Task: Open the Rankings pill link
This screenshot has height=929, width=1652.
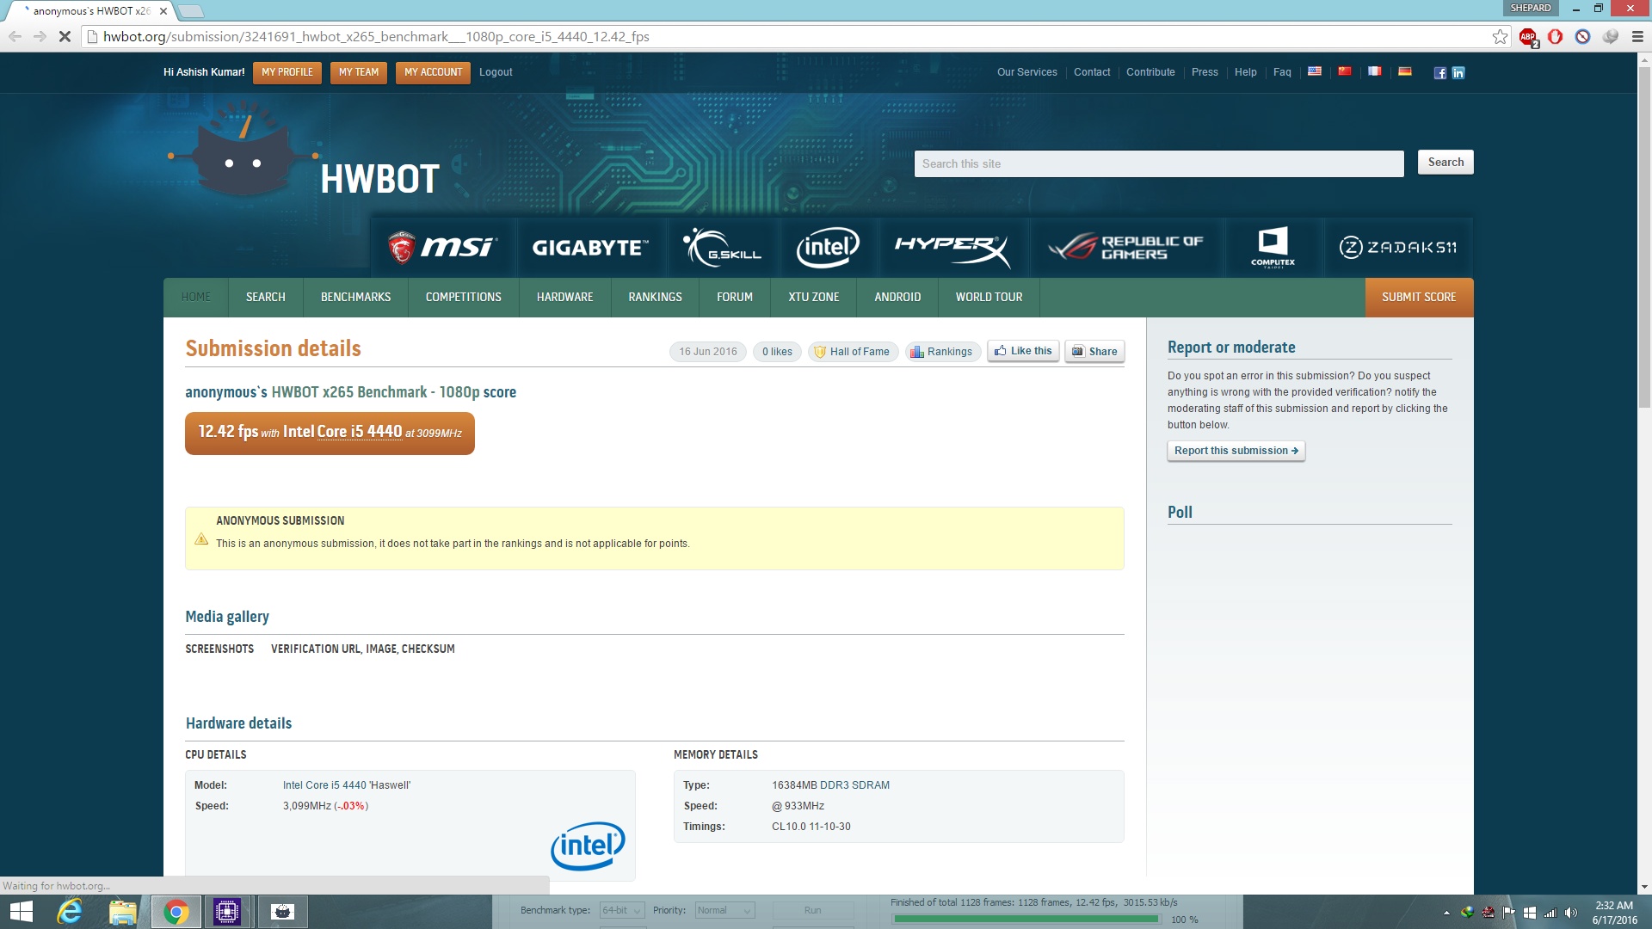Action: [x=942, y=351]
